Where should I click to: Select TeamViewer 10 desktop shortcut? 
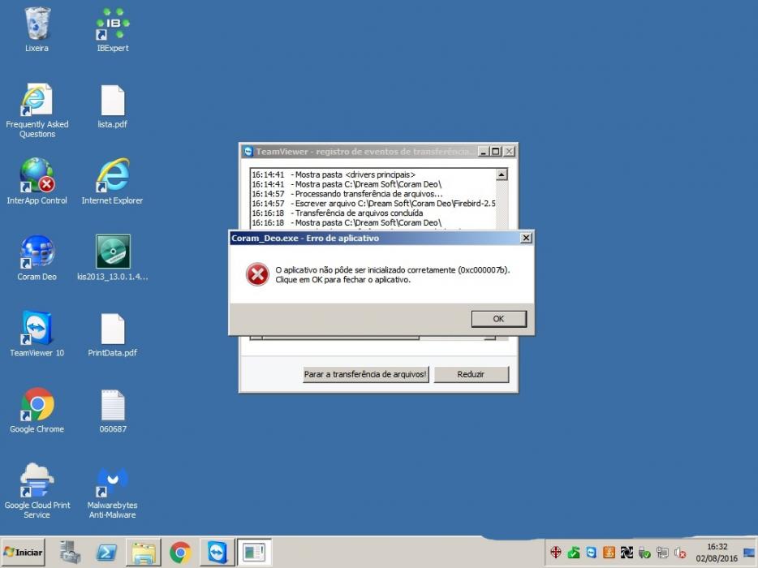(37, 333)
